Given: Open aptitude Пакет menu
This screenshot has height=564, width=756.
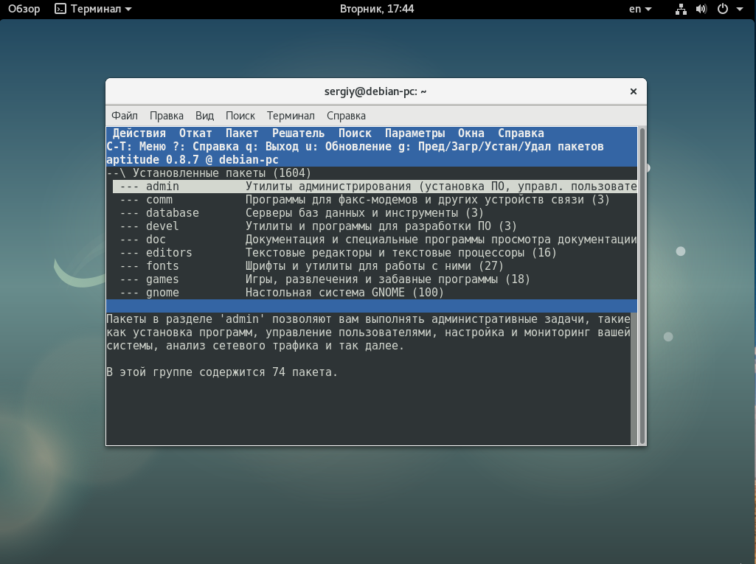Looking at the screenshot, I should [242, 133].
